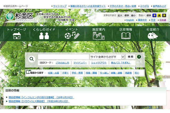The image size is (170, 113).
Task: Open the 子育て life scene link
Action: coord(66,73)
